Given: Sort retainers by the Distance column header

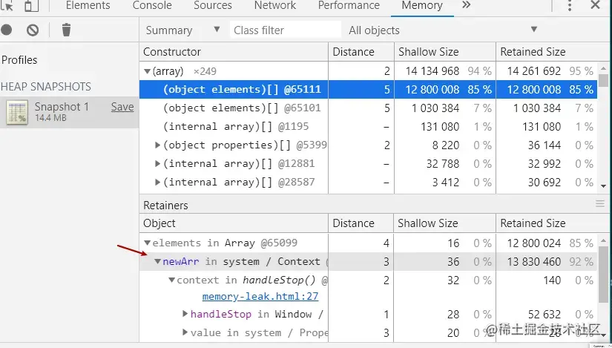Looking at the screenshot, I should [x=361, y=223].
